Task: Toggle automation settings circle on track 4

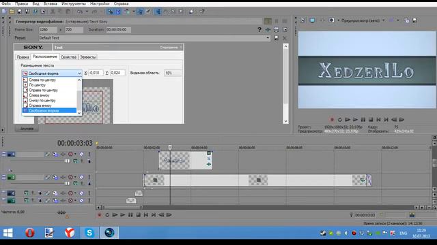Action: coord(70,154)
